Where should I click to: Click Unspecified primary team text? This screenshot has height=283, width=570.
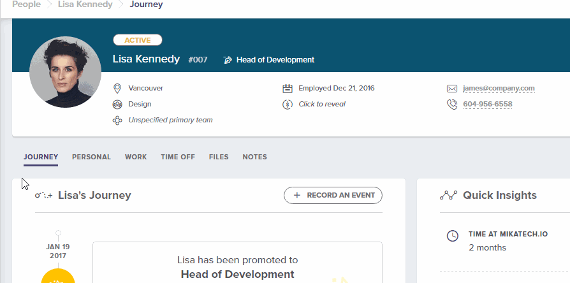pos(170,120)
